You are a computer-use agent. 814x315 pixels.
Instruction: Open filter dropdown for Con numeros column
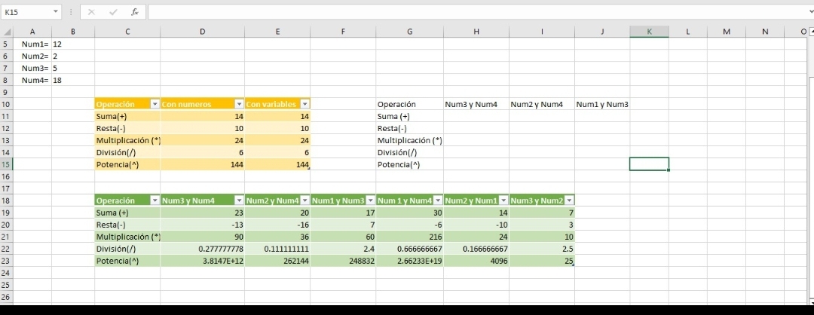pos(240,104)
